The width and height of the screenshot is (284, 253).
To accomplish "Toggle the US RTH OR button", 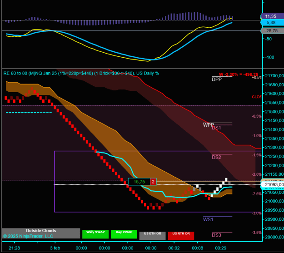I will [181, 236].
